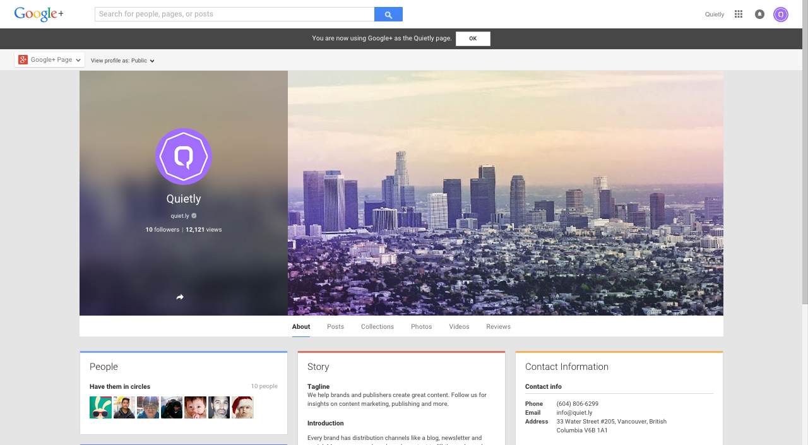Follow the quiet.ly website link
The width and height of the screenshot is (808, 445).
tap(180, 216)
